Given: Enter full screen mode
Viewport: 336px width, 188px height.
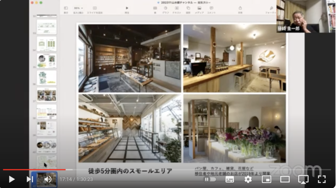Looking at the screenshot, I should pyautogui.click(x=322, y=179).
